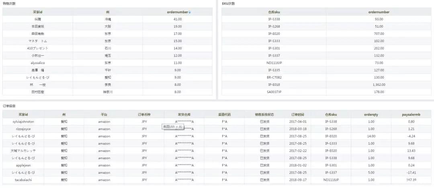
Task: Click the 订单币种 column header
Action: click(x=144, y=114)
